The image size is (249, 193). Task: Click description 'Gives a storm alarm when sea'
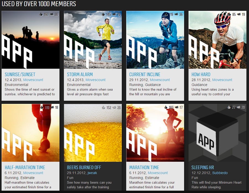point(90,90)
